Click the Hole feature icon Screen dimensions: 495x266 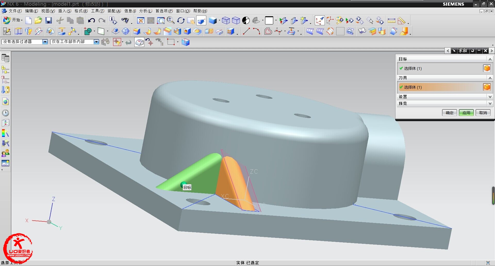(187, 31)
